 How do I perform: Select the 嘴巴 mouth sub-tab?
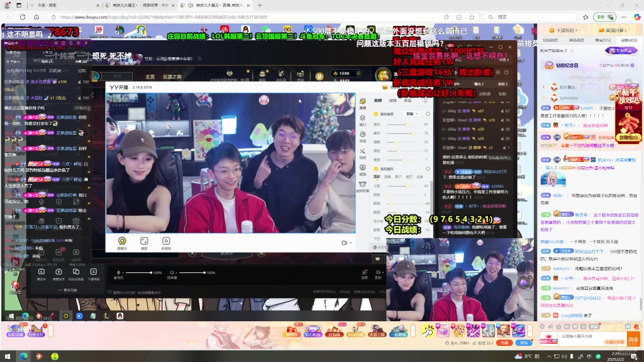(409, 177)
